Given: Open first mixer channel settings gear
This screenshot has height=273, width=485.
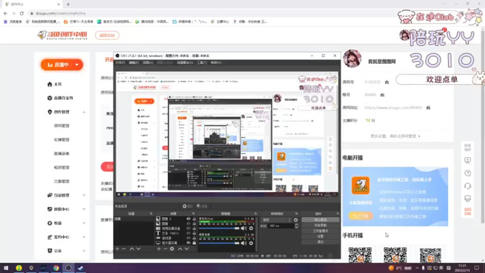Looking at the screenshot, I should pos(251,229).
